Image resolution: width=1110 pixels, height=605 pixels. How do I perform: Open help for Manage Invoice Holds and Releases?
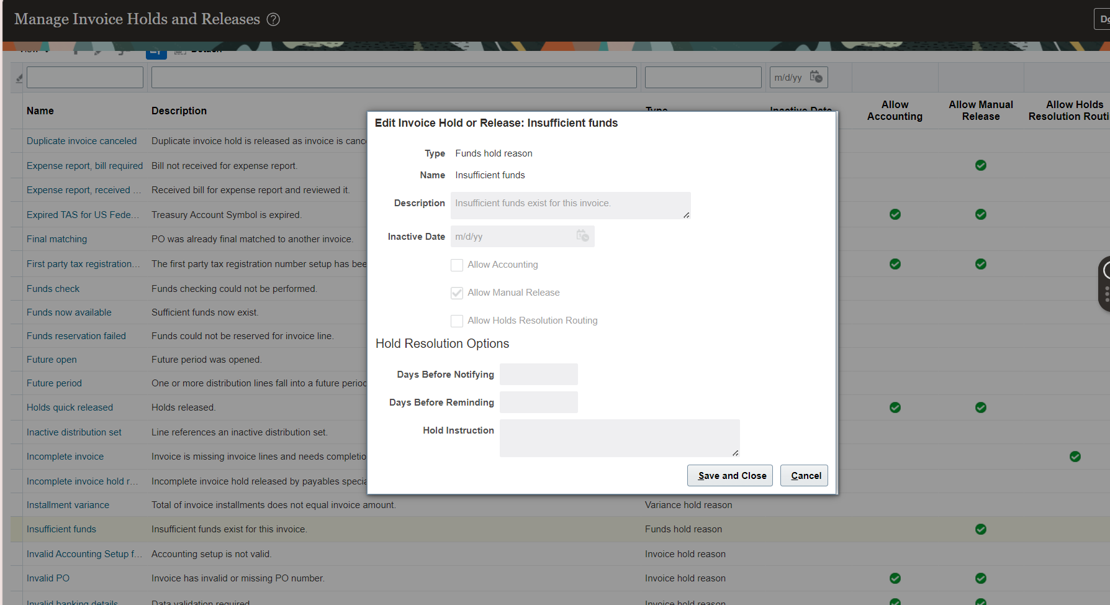pos(273,19)
